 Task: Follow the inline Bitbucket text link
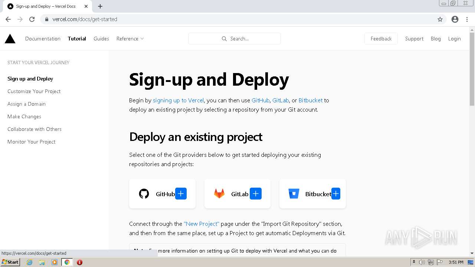[311, 100]
